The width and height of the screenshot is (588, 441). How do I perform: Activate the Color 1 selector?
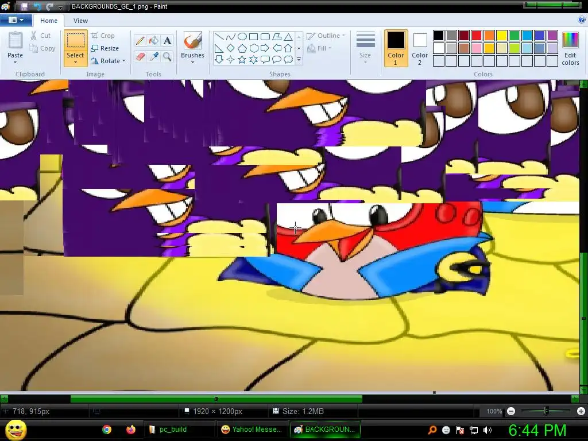click(x=396, y=49)
